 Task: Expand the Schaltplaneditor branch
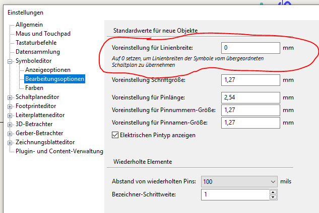(10, 97)
